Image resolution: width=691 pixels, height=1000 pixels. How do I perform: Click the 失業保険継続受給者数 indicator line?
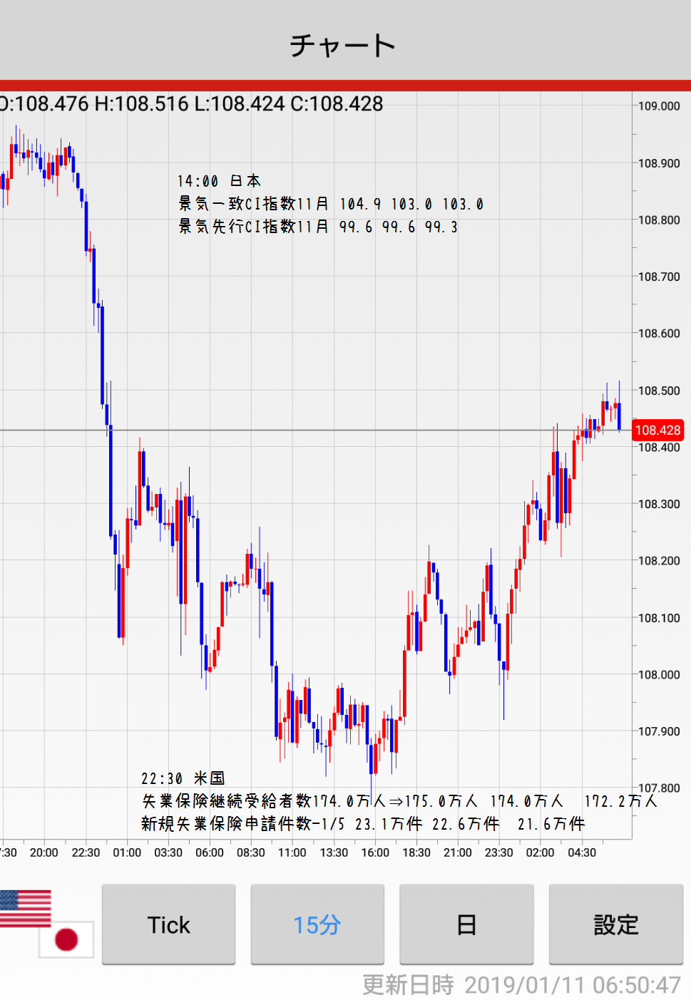399,801
